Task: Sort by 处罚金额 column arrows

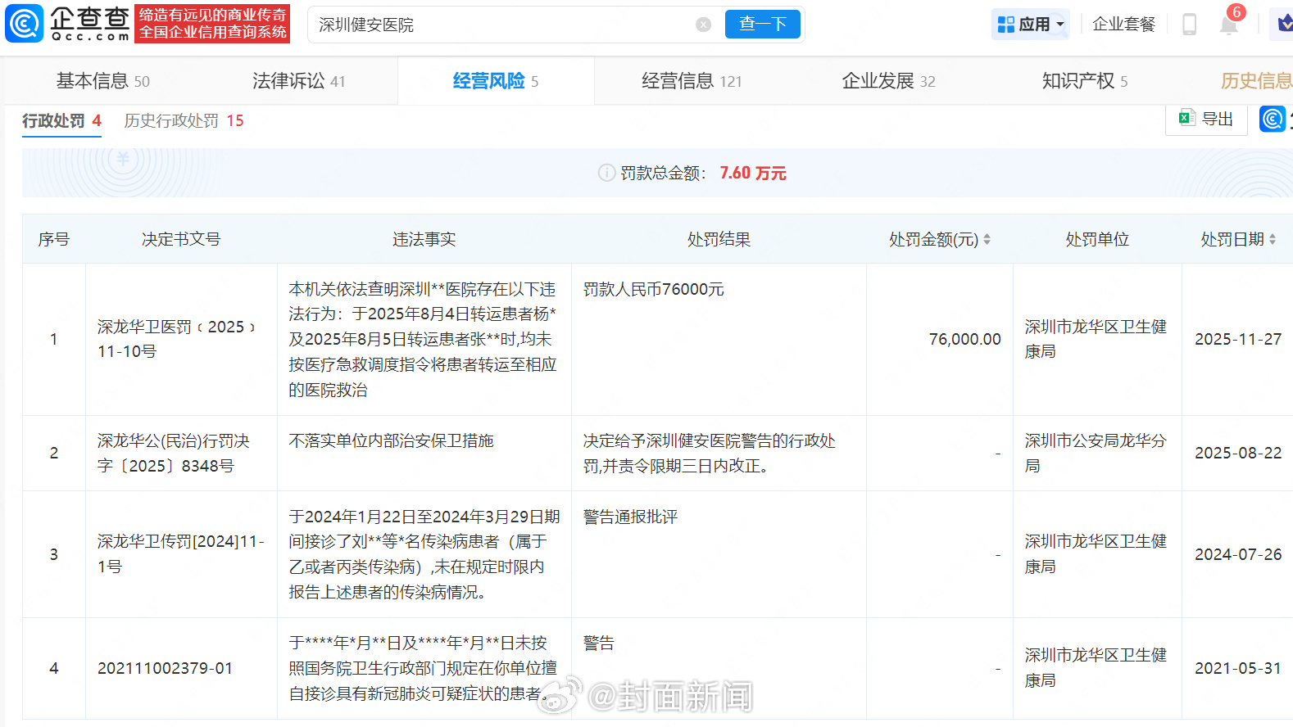Action: [x=987, y=239]
